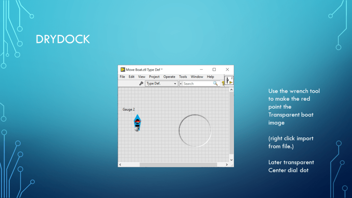Click the wrench customize mode tool
Screen dimensions: 352x198
click(x=141, y=84)
